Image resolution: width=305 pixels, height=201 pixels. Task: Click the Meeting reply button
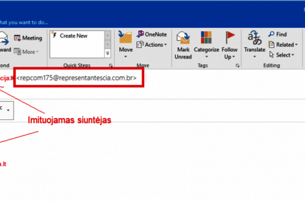tap(28, 38)
